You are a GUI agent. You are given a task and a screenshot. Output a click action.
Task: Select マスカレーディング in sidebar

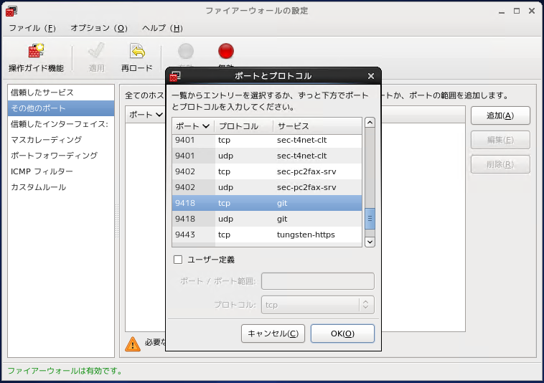61,140
